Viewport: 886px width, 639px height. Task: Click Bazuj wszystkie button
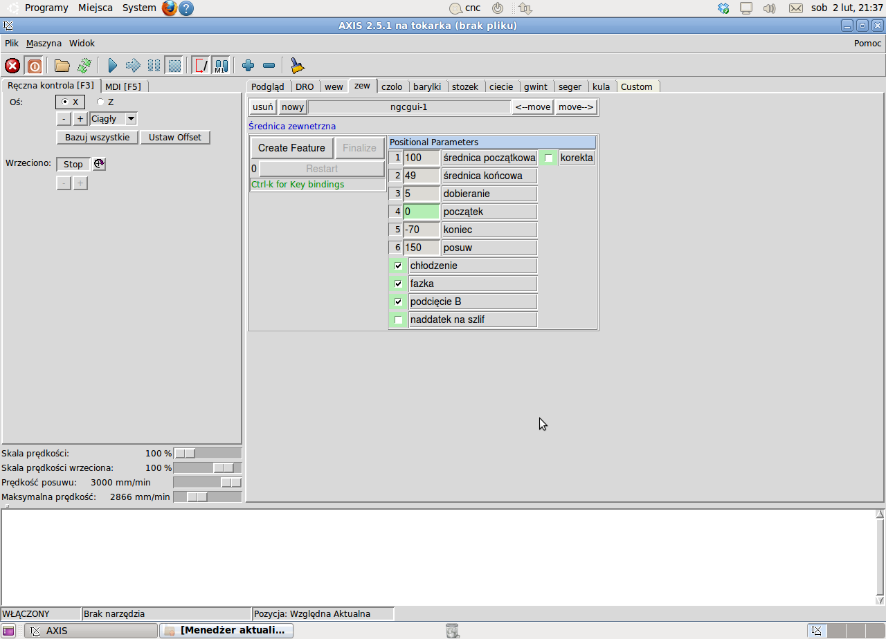coord(98,137)
